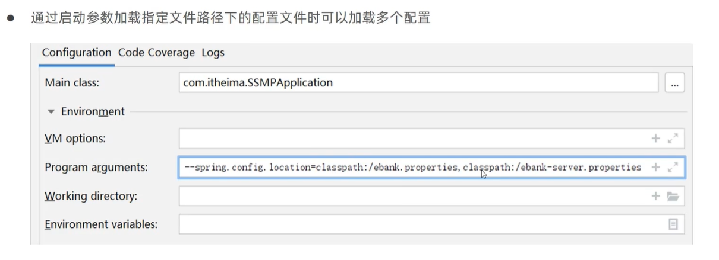Expand the Program arguments editor
Screen dimensions: 719x260
[x=673, y=168]
